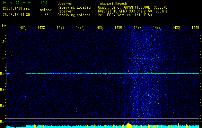Viewport: 202px width, 128px height.
Task: Click the meteor label
Action: (x=46, y=10)
